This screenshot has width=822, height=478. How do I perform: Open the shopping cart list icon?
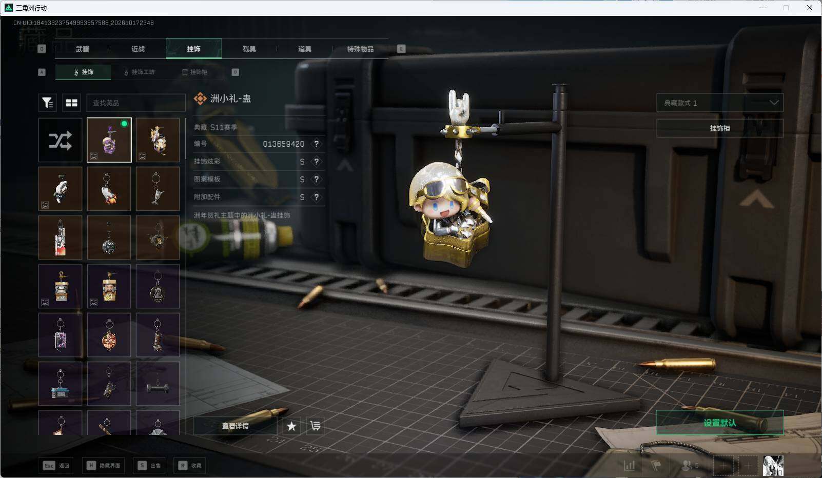tap(315, 426)
